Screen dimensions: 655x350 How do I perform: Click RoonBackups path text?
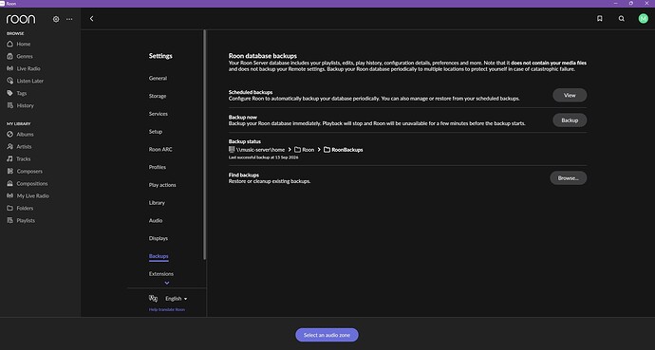click(x=347, y=149)
